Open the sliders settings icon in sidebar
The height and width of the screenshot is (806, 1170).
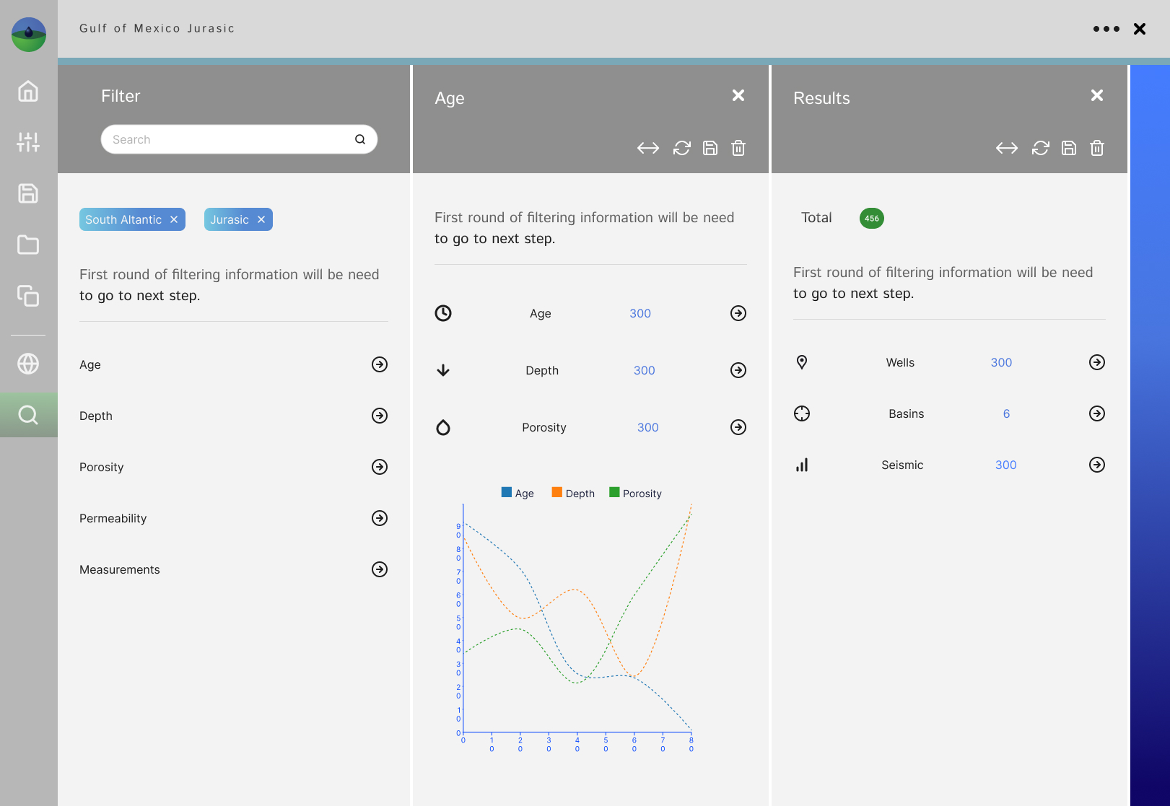pos(28,142)
